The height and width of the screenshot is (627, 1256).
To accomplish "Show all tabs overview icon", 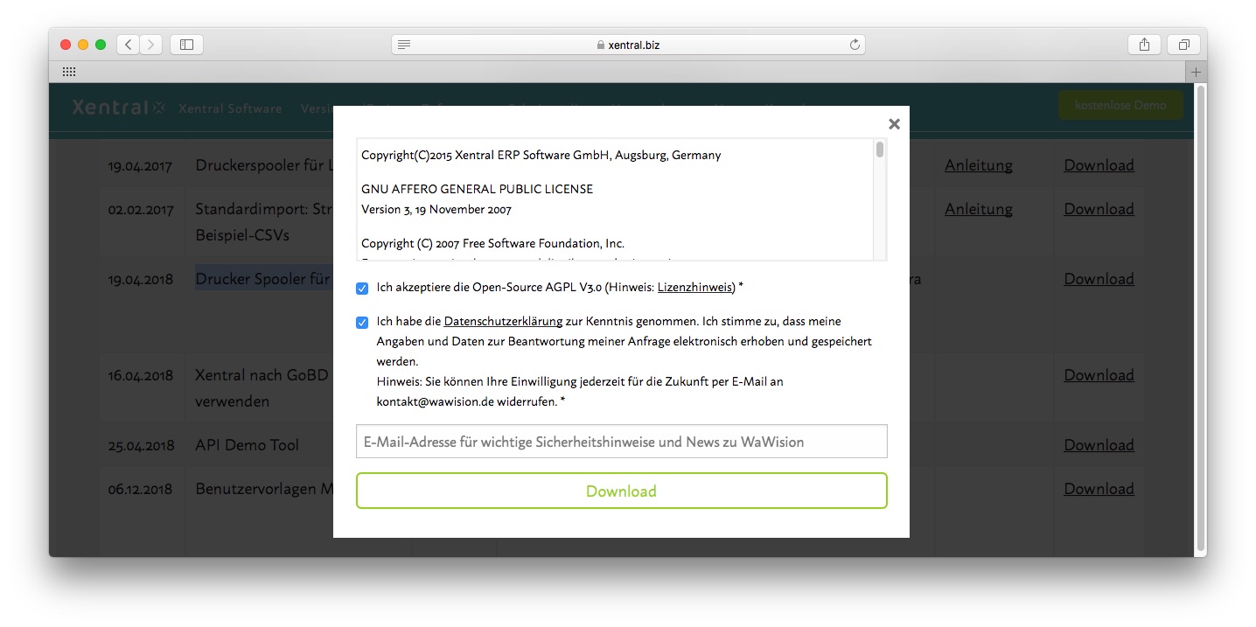I will coord(1183,45).
